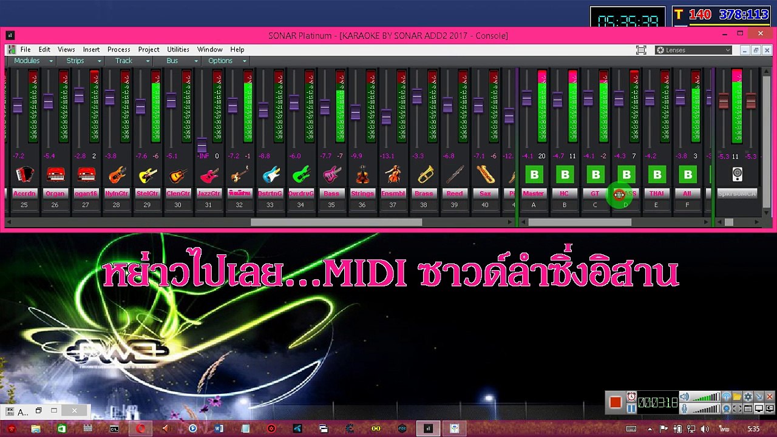Open the File menu
The width and height of the screenshot is (777, 437).
click(x=25, y=50)
